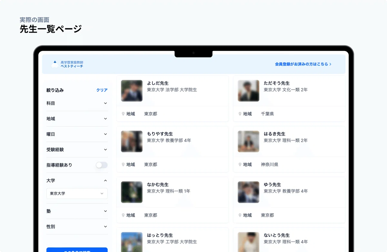This screenshot has height=252, width=387.
Task: Click the ベストティーチ logo icon
Action: pos(55,64)
